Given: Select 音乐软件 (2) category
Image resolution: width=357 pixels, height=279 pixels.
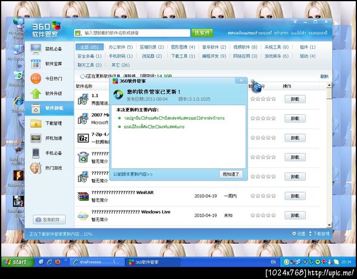Looking at the screenshot, I should point(214,47).
